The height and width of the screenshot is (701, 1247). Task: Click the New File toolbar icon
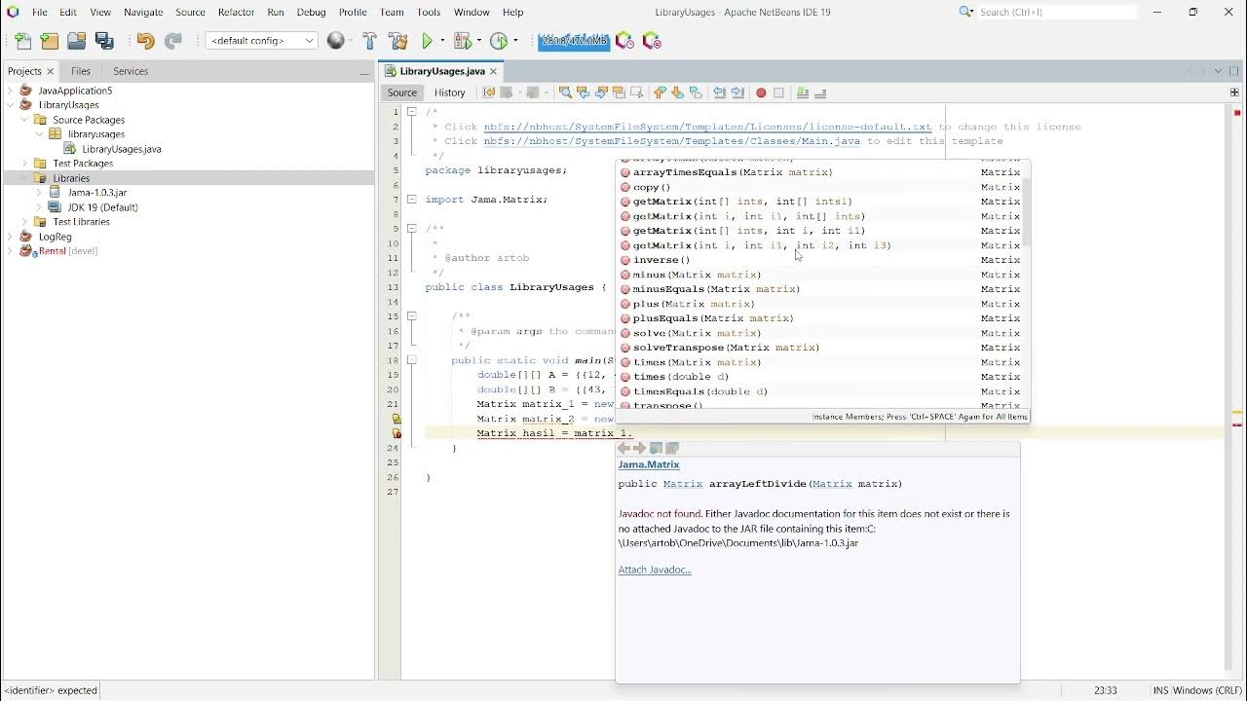click(23, 41)
